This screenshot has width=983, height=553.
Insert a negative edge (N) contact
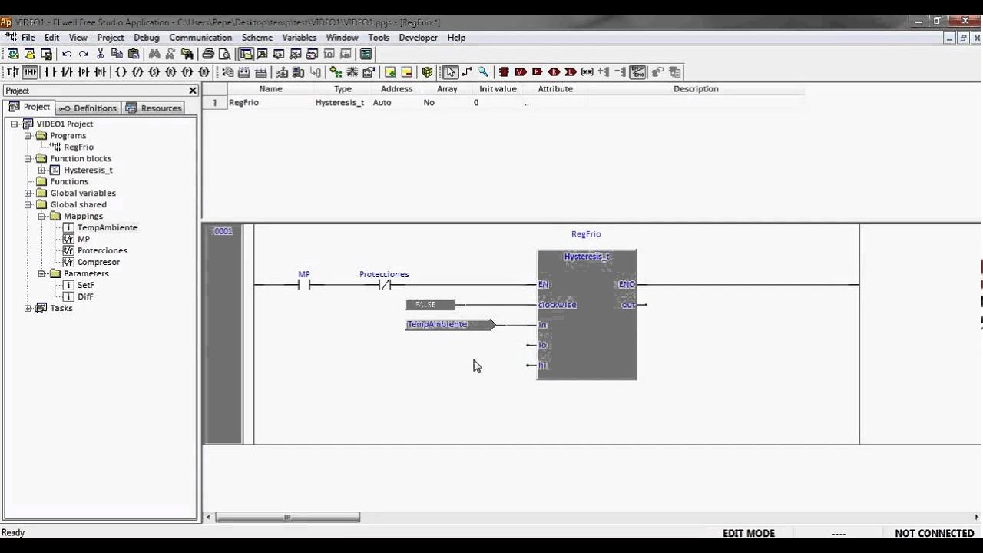point(101,71)
